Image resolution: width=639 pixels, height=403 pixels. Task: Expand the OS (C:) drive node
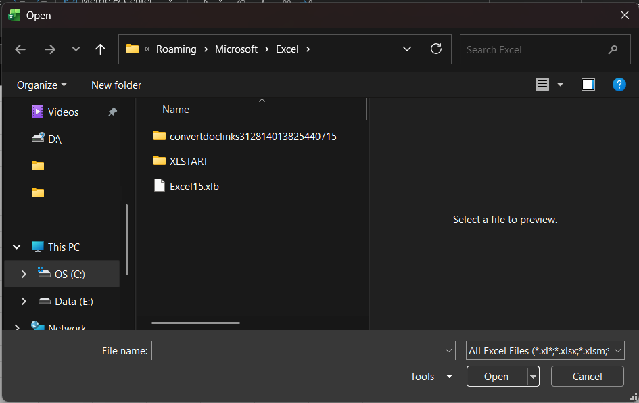(24, 275)
